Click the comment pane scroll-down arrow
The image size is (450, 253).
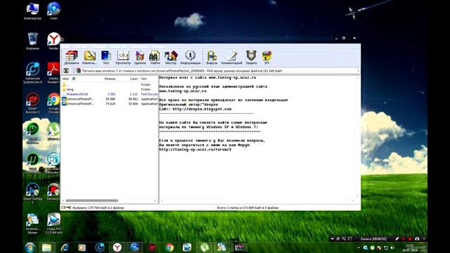[358, 195]
